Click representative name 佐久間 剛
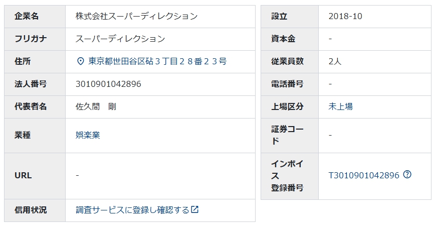This screenshot has height=226, width=435. tap(96, 106)
